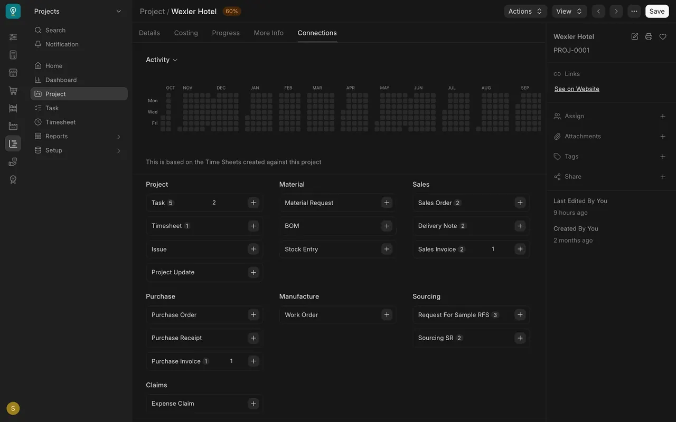The image size is (676, 422).
Task: Click the Share plus icon
Action: [x=663, y=177]
